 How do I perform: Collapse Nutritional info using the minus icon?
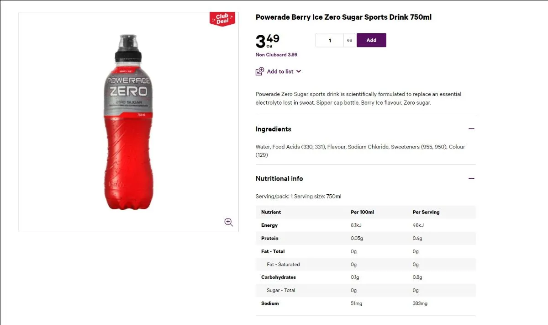(x=471, y=178)
